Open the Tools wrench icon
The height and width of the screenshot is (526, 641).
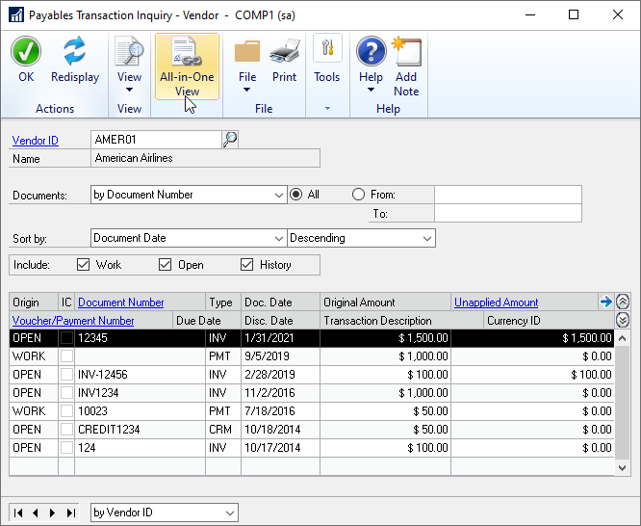coord(327,48)
